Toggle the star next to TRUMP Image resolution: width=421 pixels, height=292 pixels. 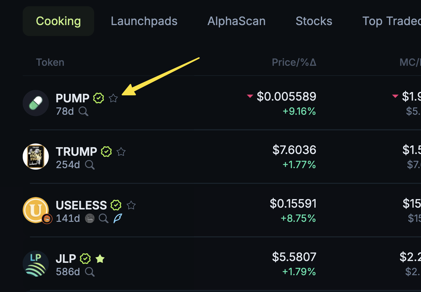click(121, 152)
